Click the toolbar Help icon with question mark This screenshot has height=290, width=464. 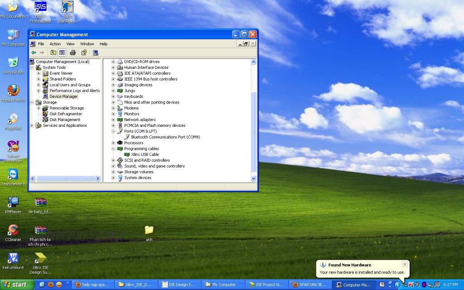(84, 53)
